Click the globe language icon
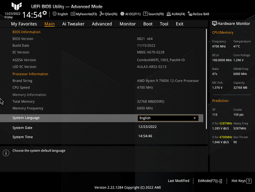The image size is (255, 192). coord(54,14)
